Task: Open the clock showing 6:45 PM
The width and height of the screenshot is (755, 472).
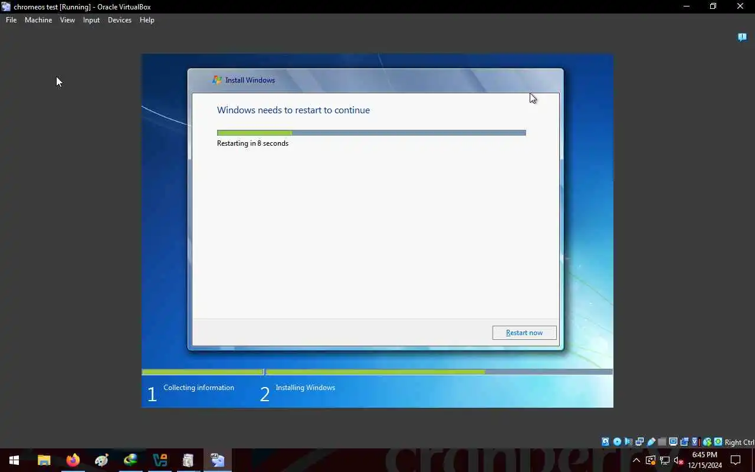Action: pos(705,460)
